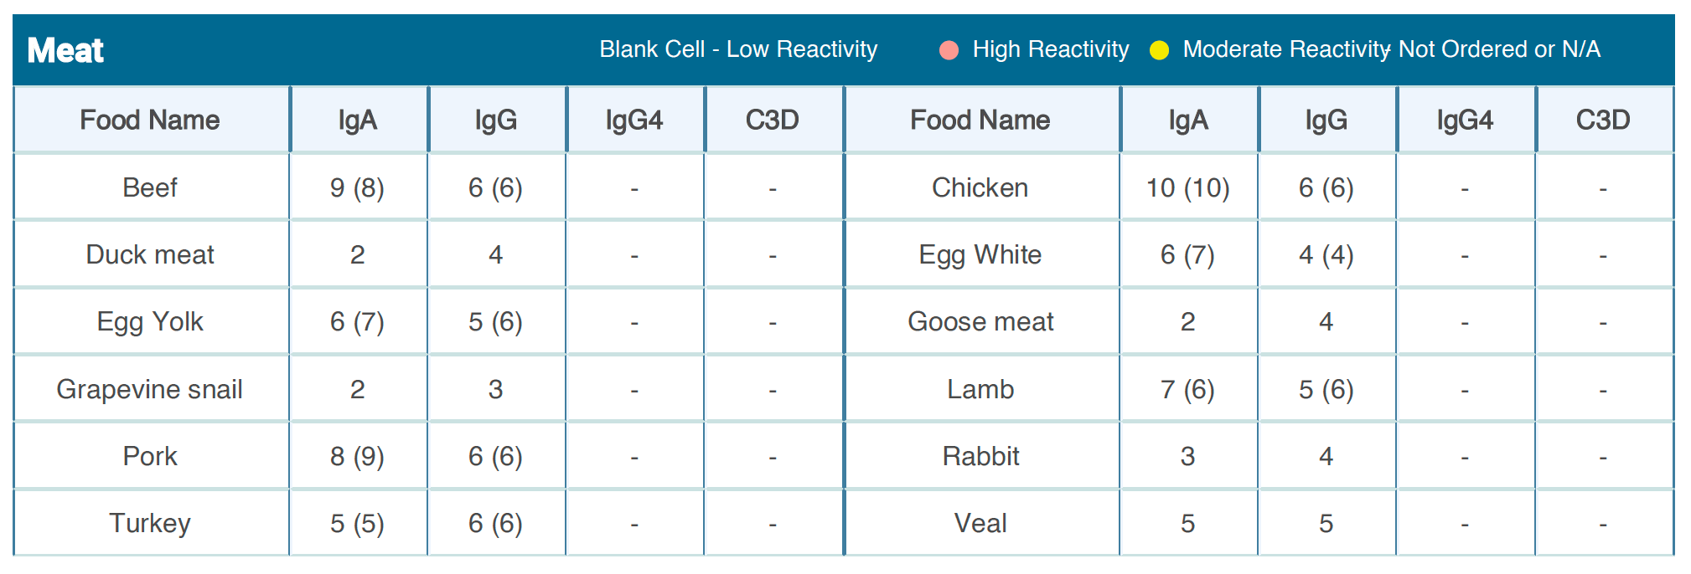Select Pork's IgA value 8 (9)
This screenshot has height=574, width=1691.
[x=357, y=456]
